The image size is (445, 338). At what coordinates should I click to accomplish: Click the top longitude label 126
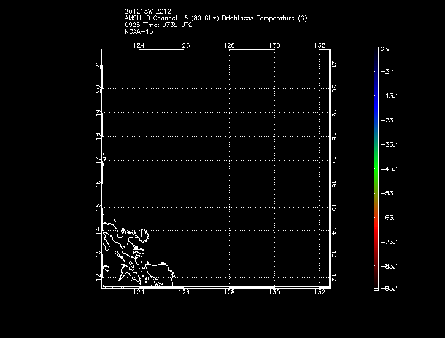tap(184, 45)
